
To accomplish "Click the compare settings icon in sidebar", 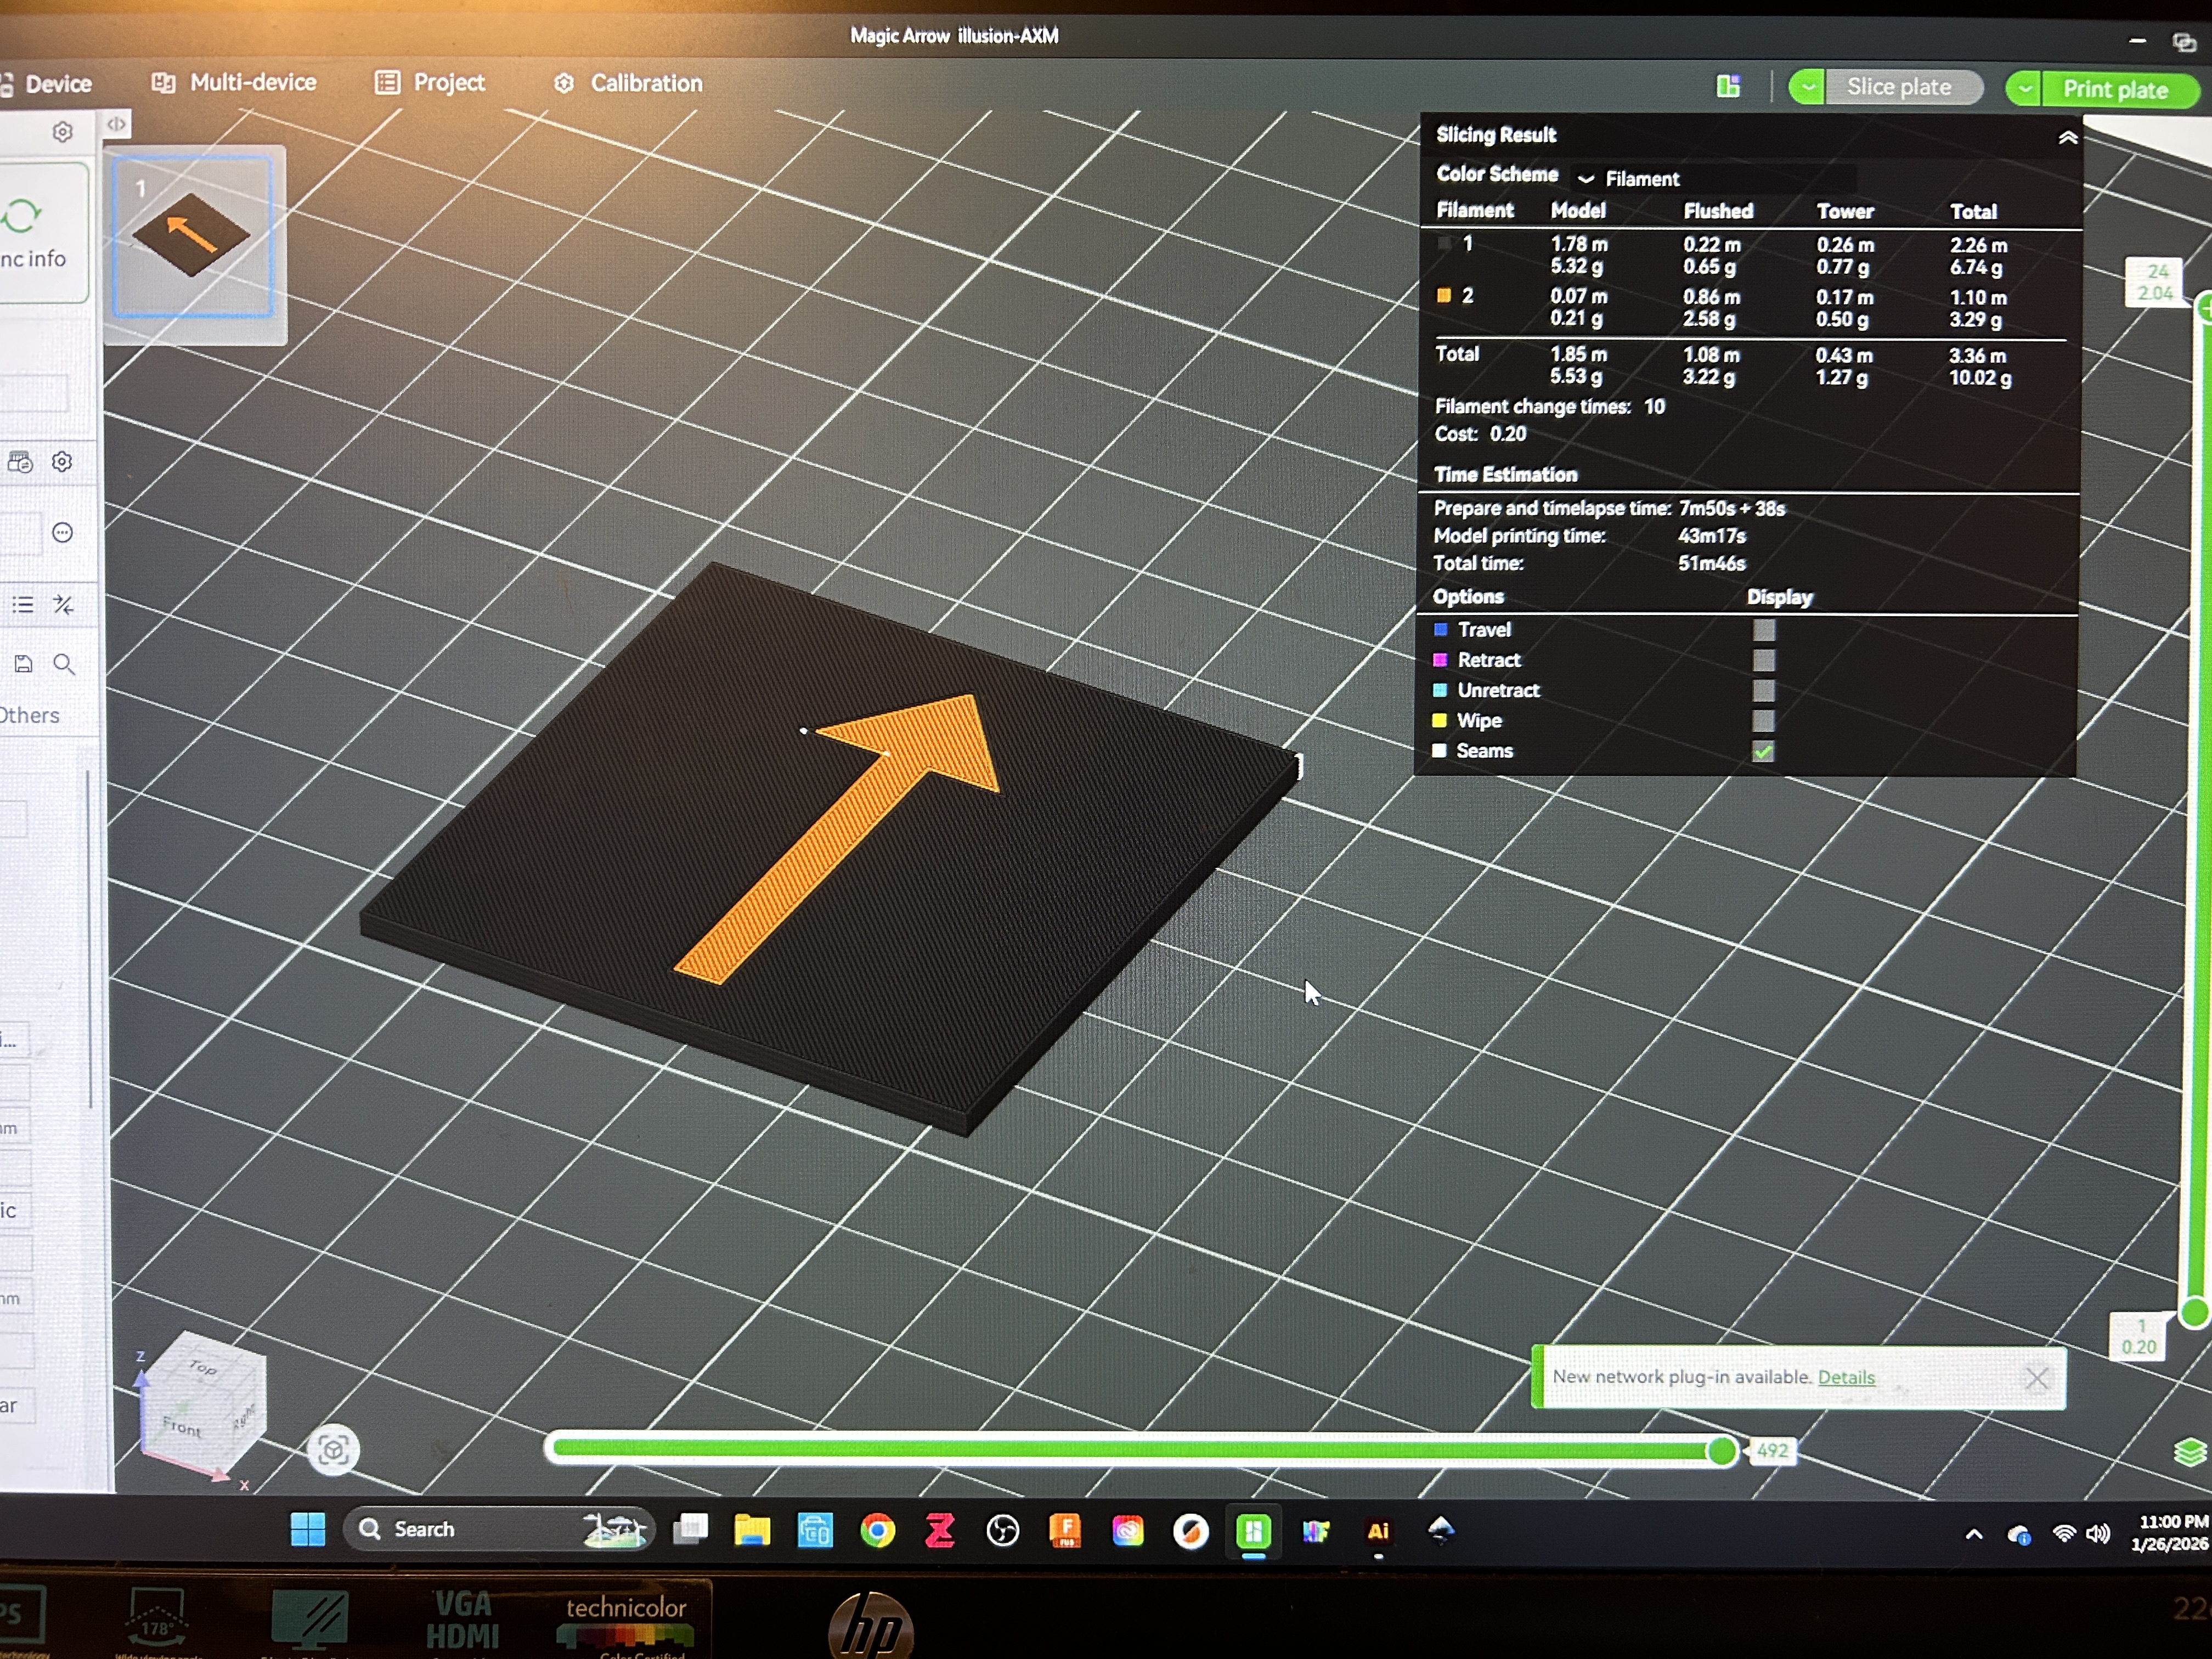I will 64,604.
